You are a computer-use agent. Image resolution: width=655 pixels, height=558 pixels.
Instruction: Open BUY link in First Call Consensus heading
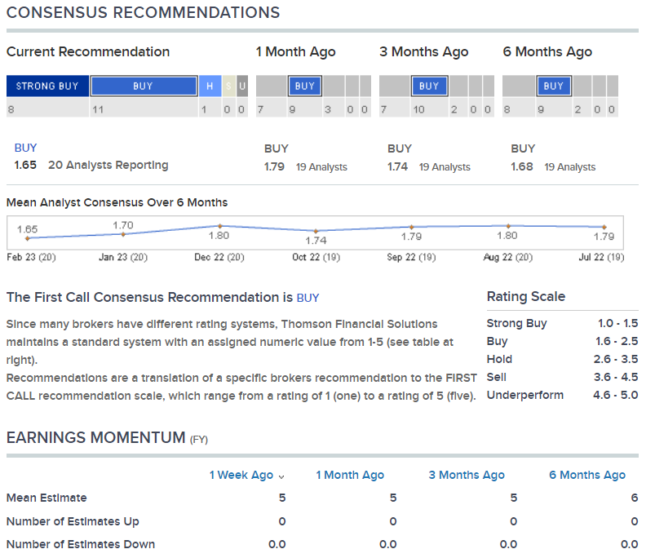308,298
